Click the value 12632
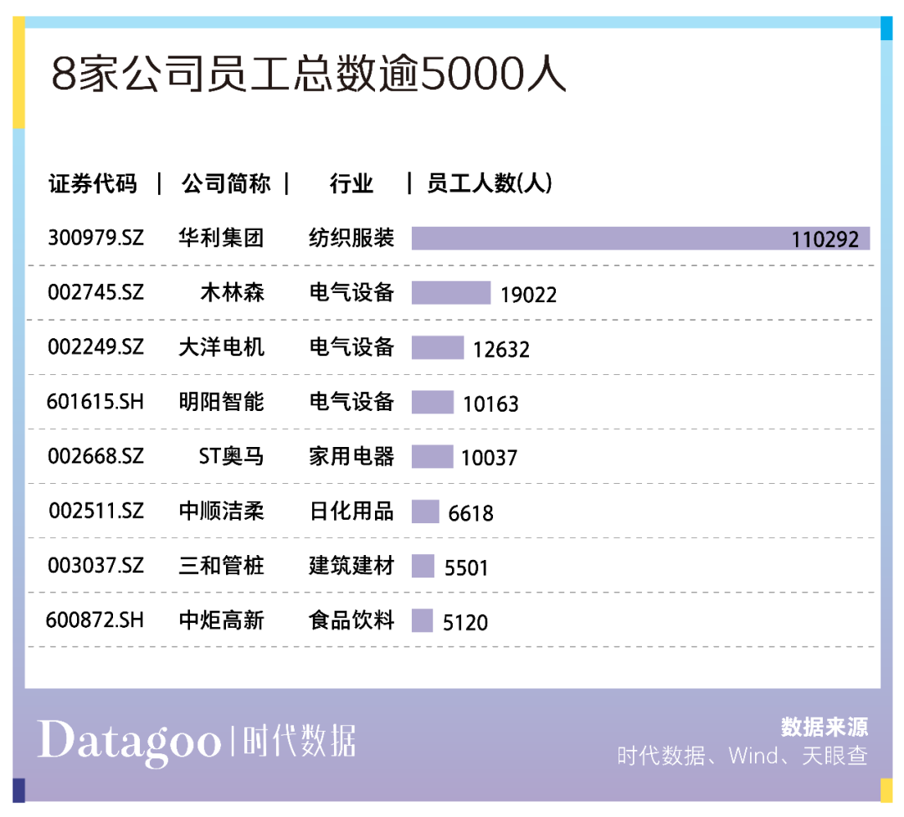This screenshot has width=904, height=817. point(501,349)
